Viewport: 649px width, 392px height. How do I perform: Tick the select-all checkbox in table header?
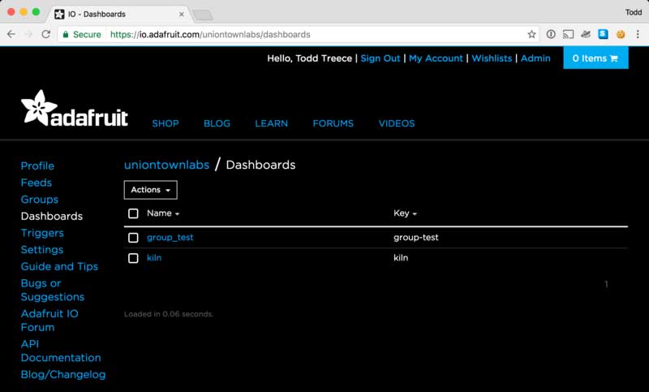134,213
